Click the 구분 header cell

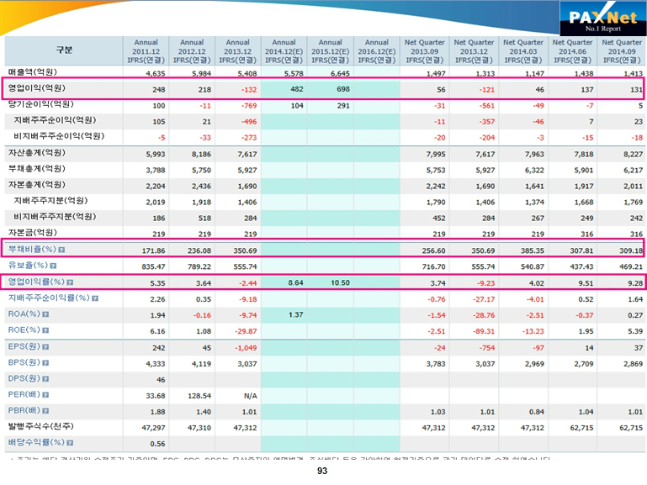(64, 51)
